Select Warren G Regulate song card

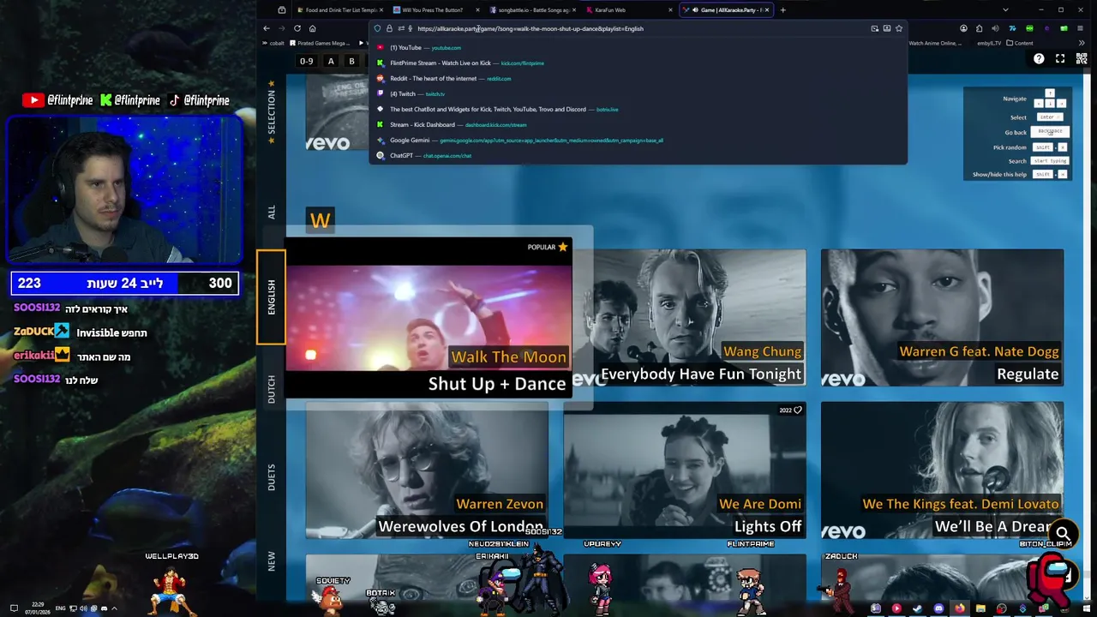[x=942, y=318]
